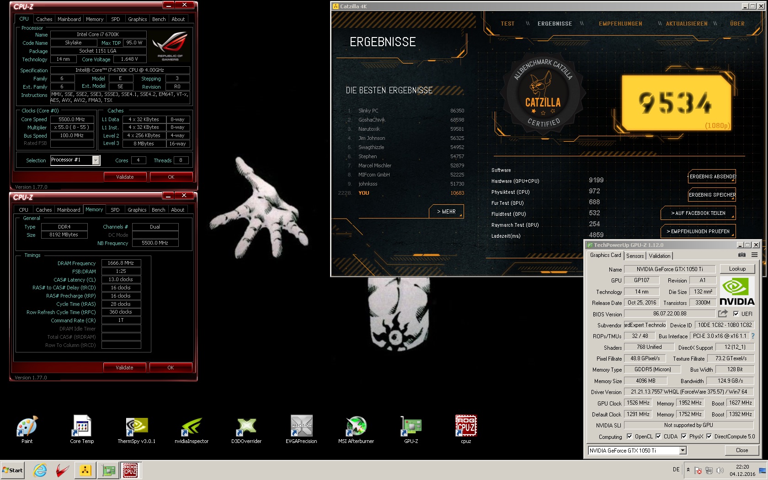Click the MEHR button in Catzilla

tap(447, 212)
